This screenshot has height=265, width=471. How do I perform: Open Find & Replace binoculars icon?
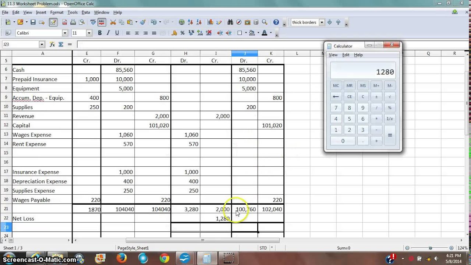pyautogui.click(x=230, y=22)
